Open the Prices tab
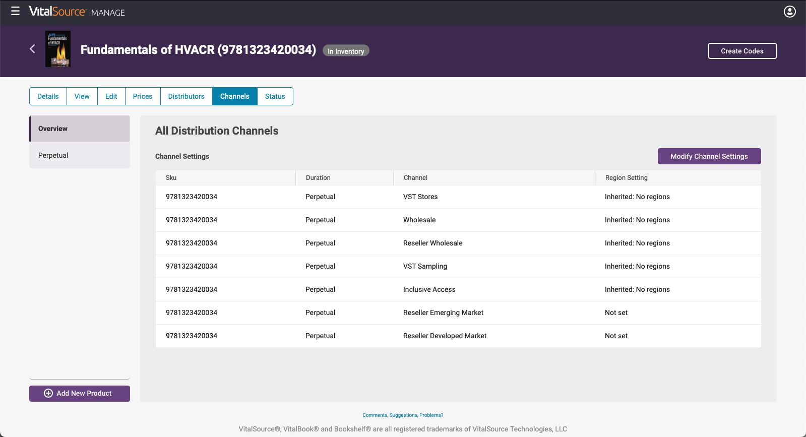The image size is (806, 437). tap(143, 96)
